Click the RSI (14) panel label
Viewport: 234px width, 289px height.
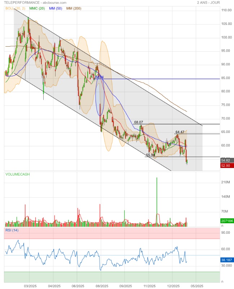[12, 230]
